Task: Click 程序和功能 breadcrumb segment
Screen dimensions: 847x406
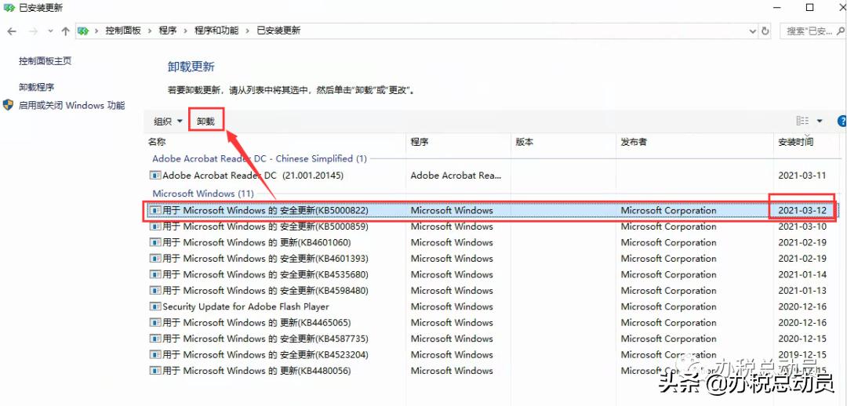Action: pos(216,31)
